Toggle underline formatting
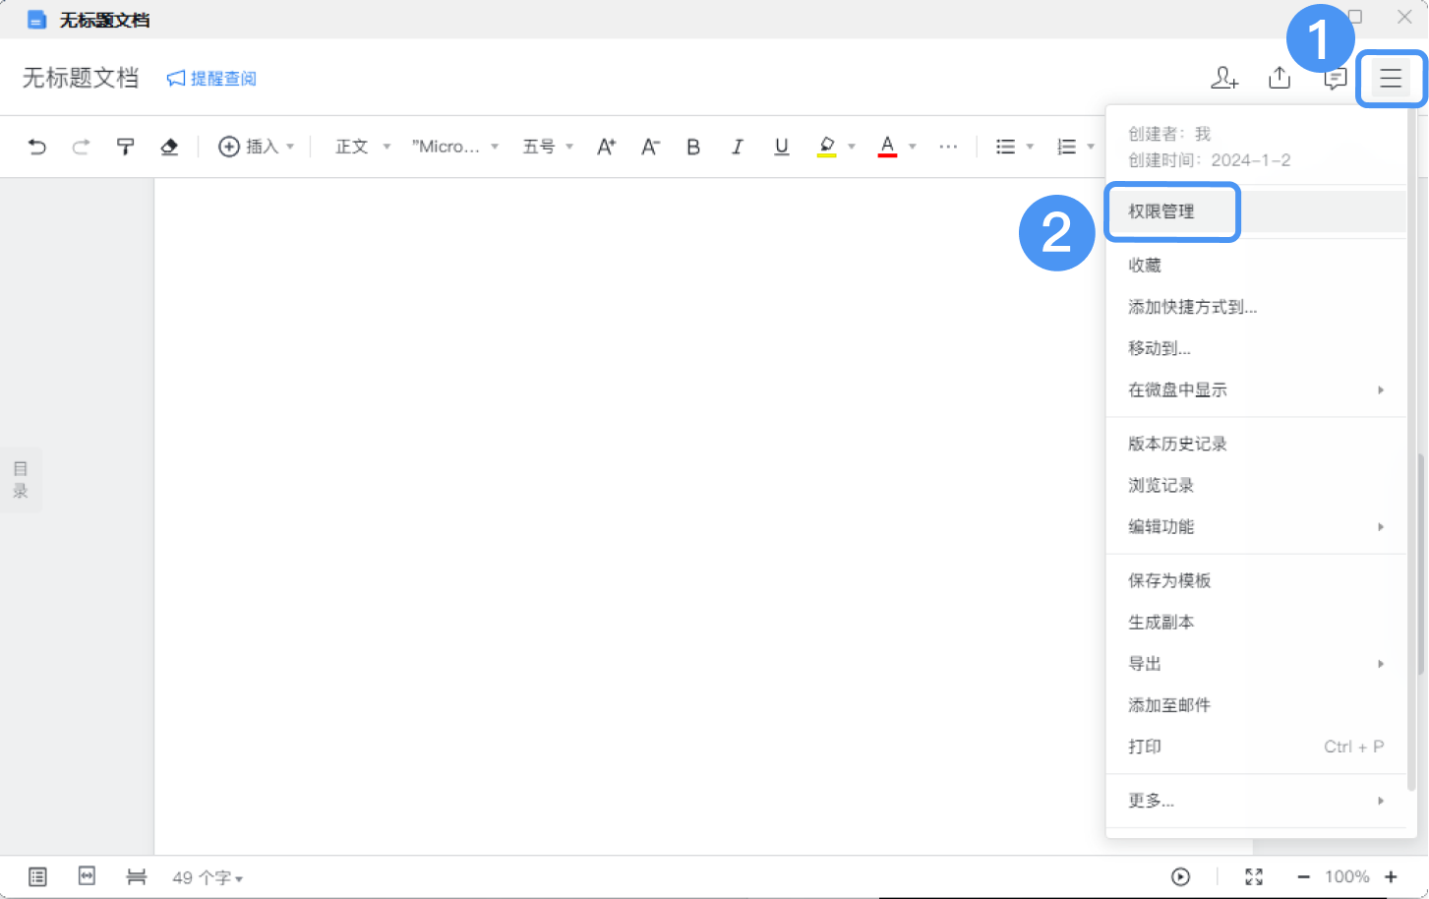Image resolution: width=1429 pixels, height=899 pixels. point(781,147)
